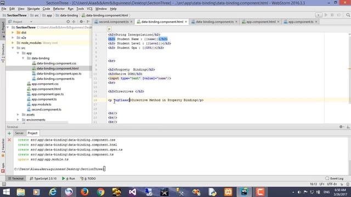Close the terminal session with the red X
The width and height of the screenshot is (351, 197).
coord(9,140)
